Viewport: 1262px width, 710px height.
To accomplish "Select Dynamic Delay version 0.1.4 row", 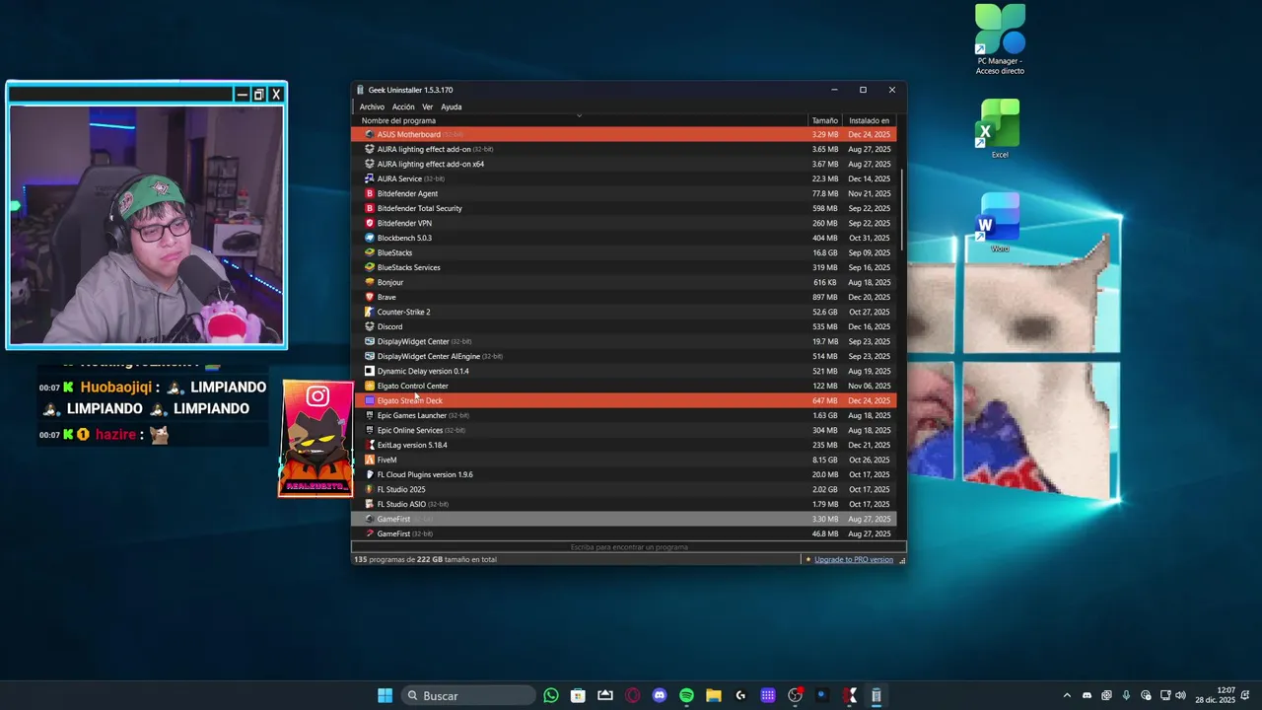I will [624, 371].
